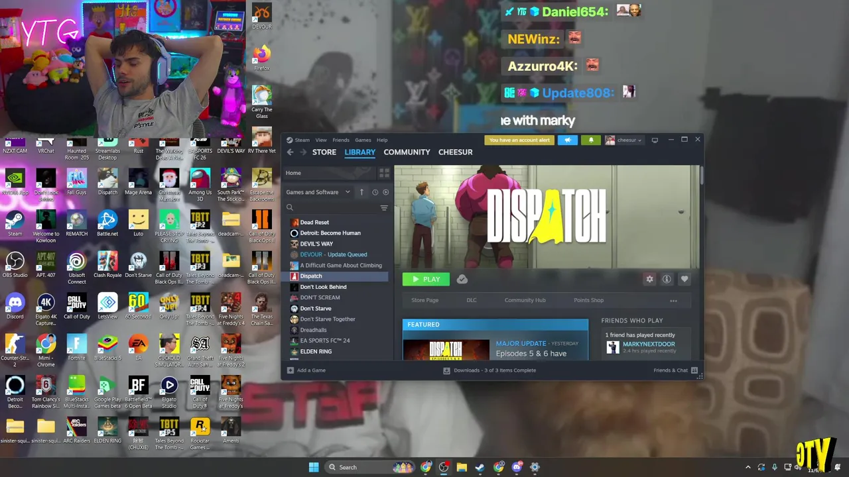Switch Steam library to grid collections view
Viewport: 849px width, 477px height.
coord(384,173)
